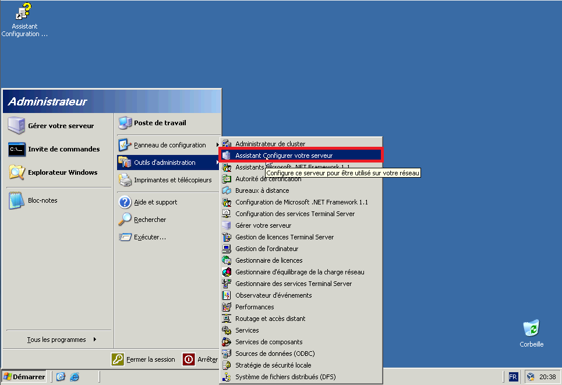This screenshot has height=385, width=562.
Task: Click the Observateur d'événements icon
Action: tap(227, 295)
